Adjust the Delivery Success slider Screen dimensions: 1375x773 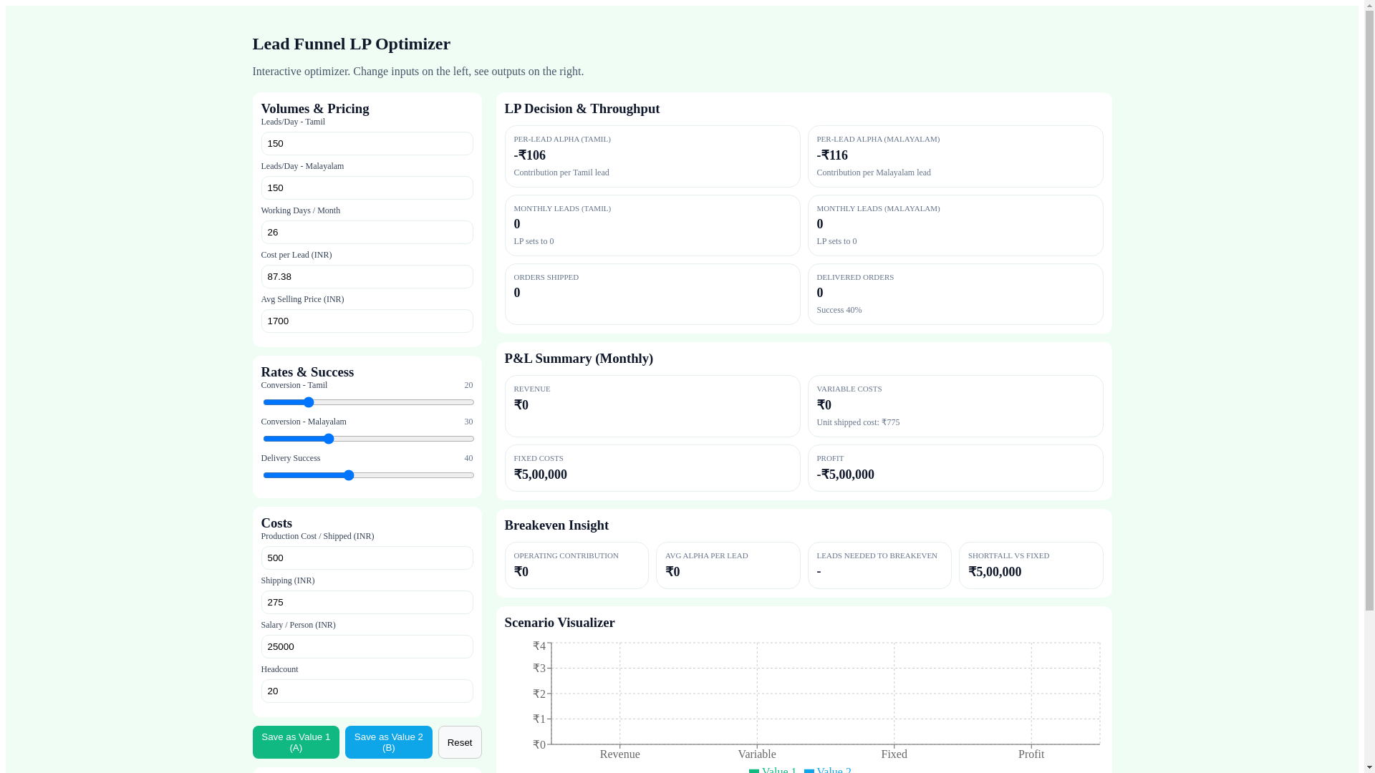(x=368, y=475)
